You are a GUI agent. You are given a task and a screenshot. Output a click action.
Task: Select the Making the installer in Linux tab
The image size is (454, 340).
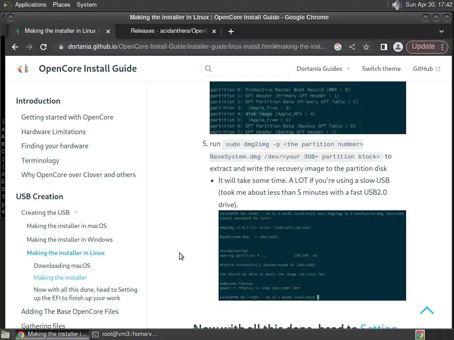60,31
